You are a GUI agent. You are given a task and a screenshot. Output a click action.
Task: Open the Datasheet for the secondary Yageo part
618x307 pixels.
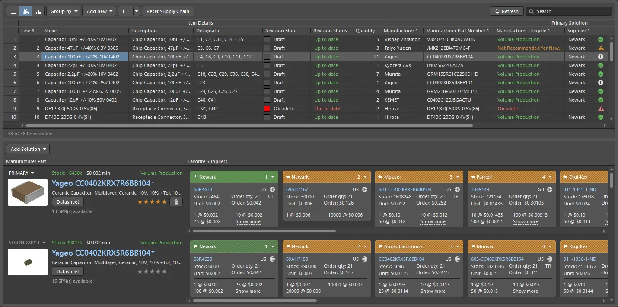[x=68, y=272]
